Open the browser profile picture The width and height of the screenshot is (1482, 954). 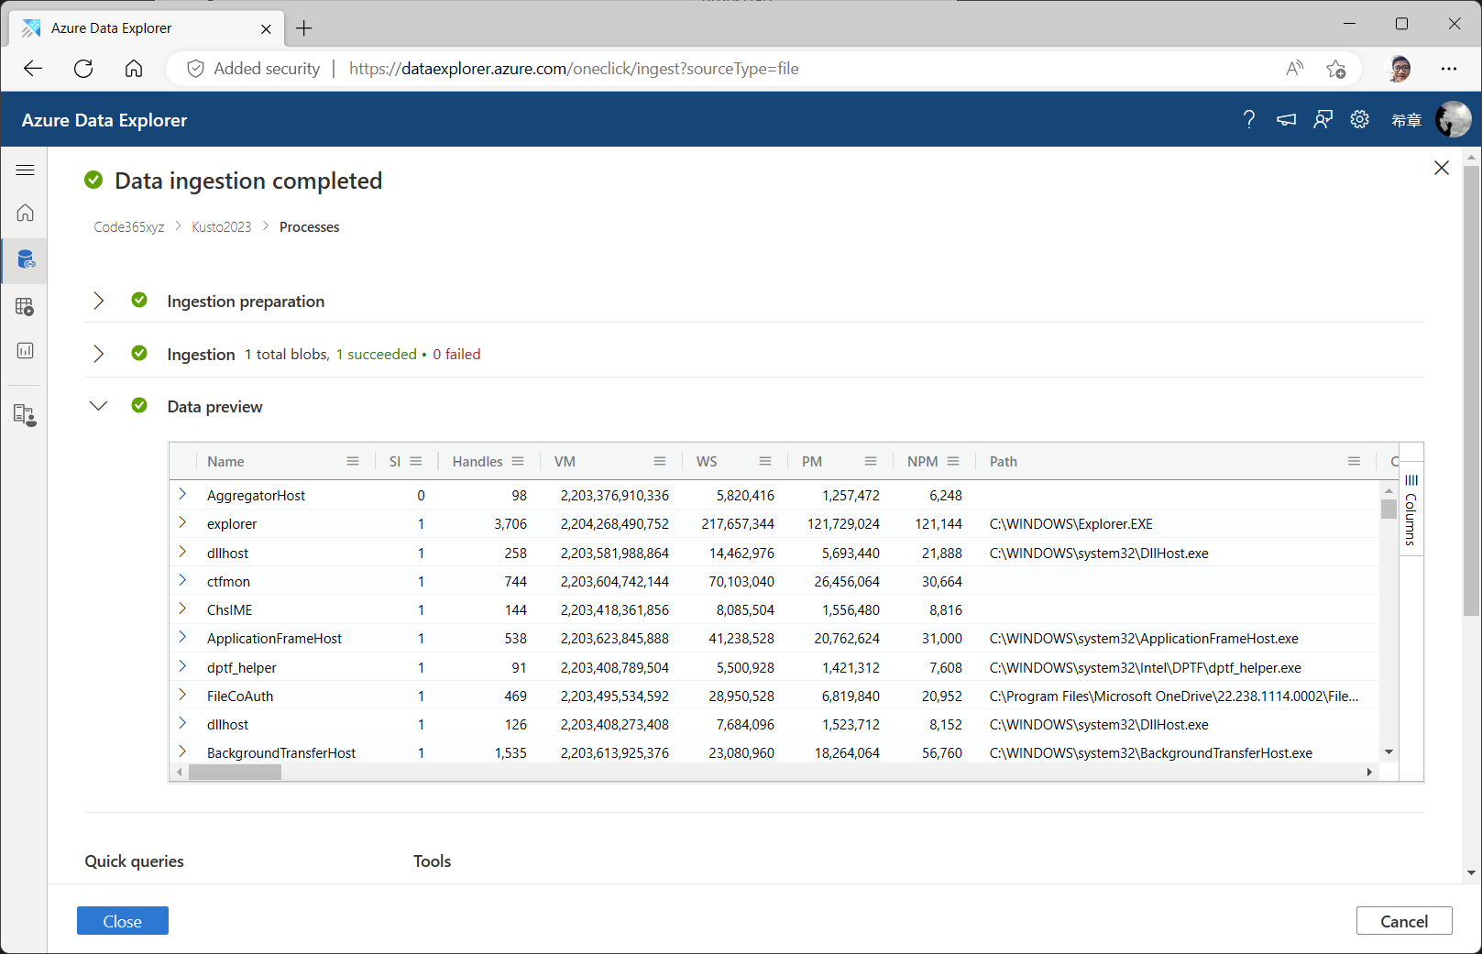[x=1400, y=69]
